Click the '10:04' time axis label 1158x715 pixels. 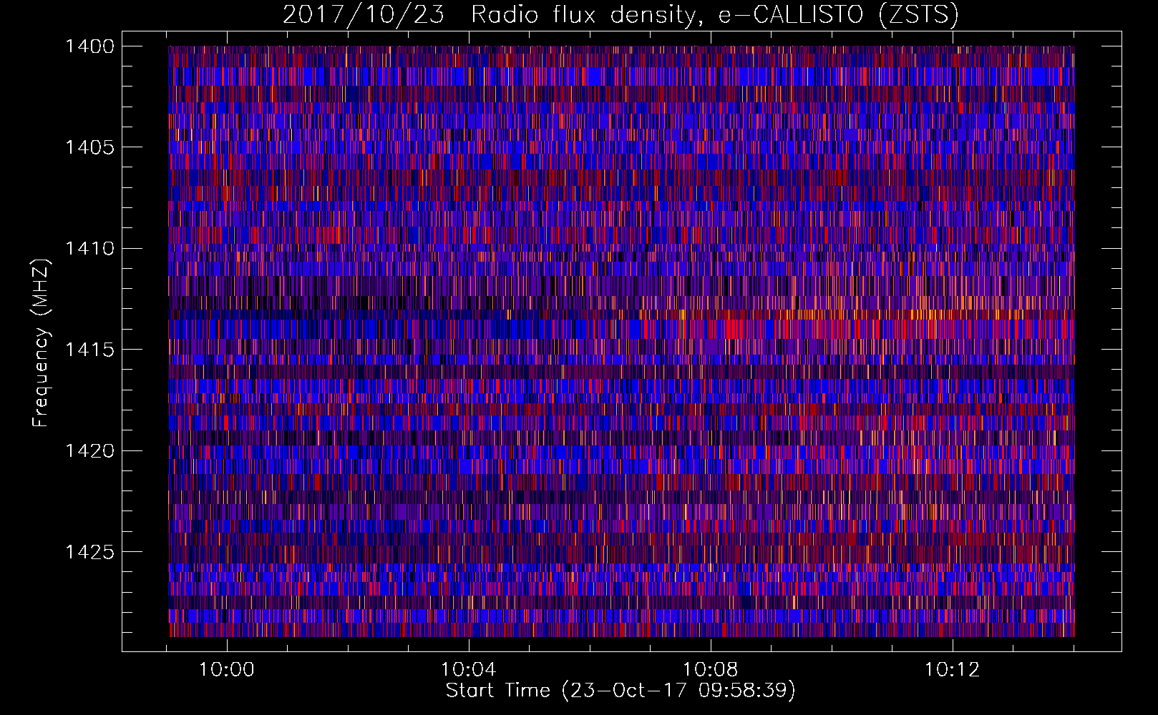[469, 670]
